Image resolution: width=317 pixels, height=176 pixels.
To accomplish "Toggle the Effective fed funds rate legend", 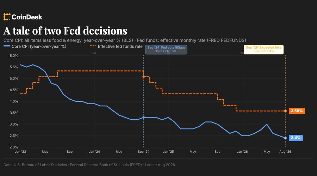I will [x=116, y=46].
